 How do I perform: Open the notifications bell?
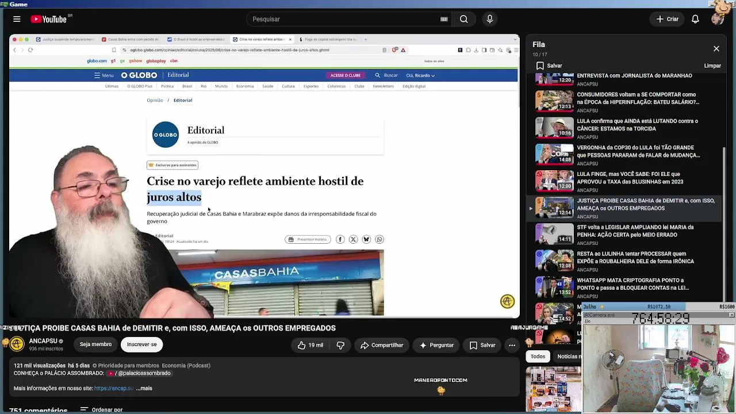tap(695, 19)
